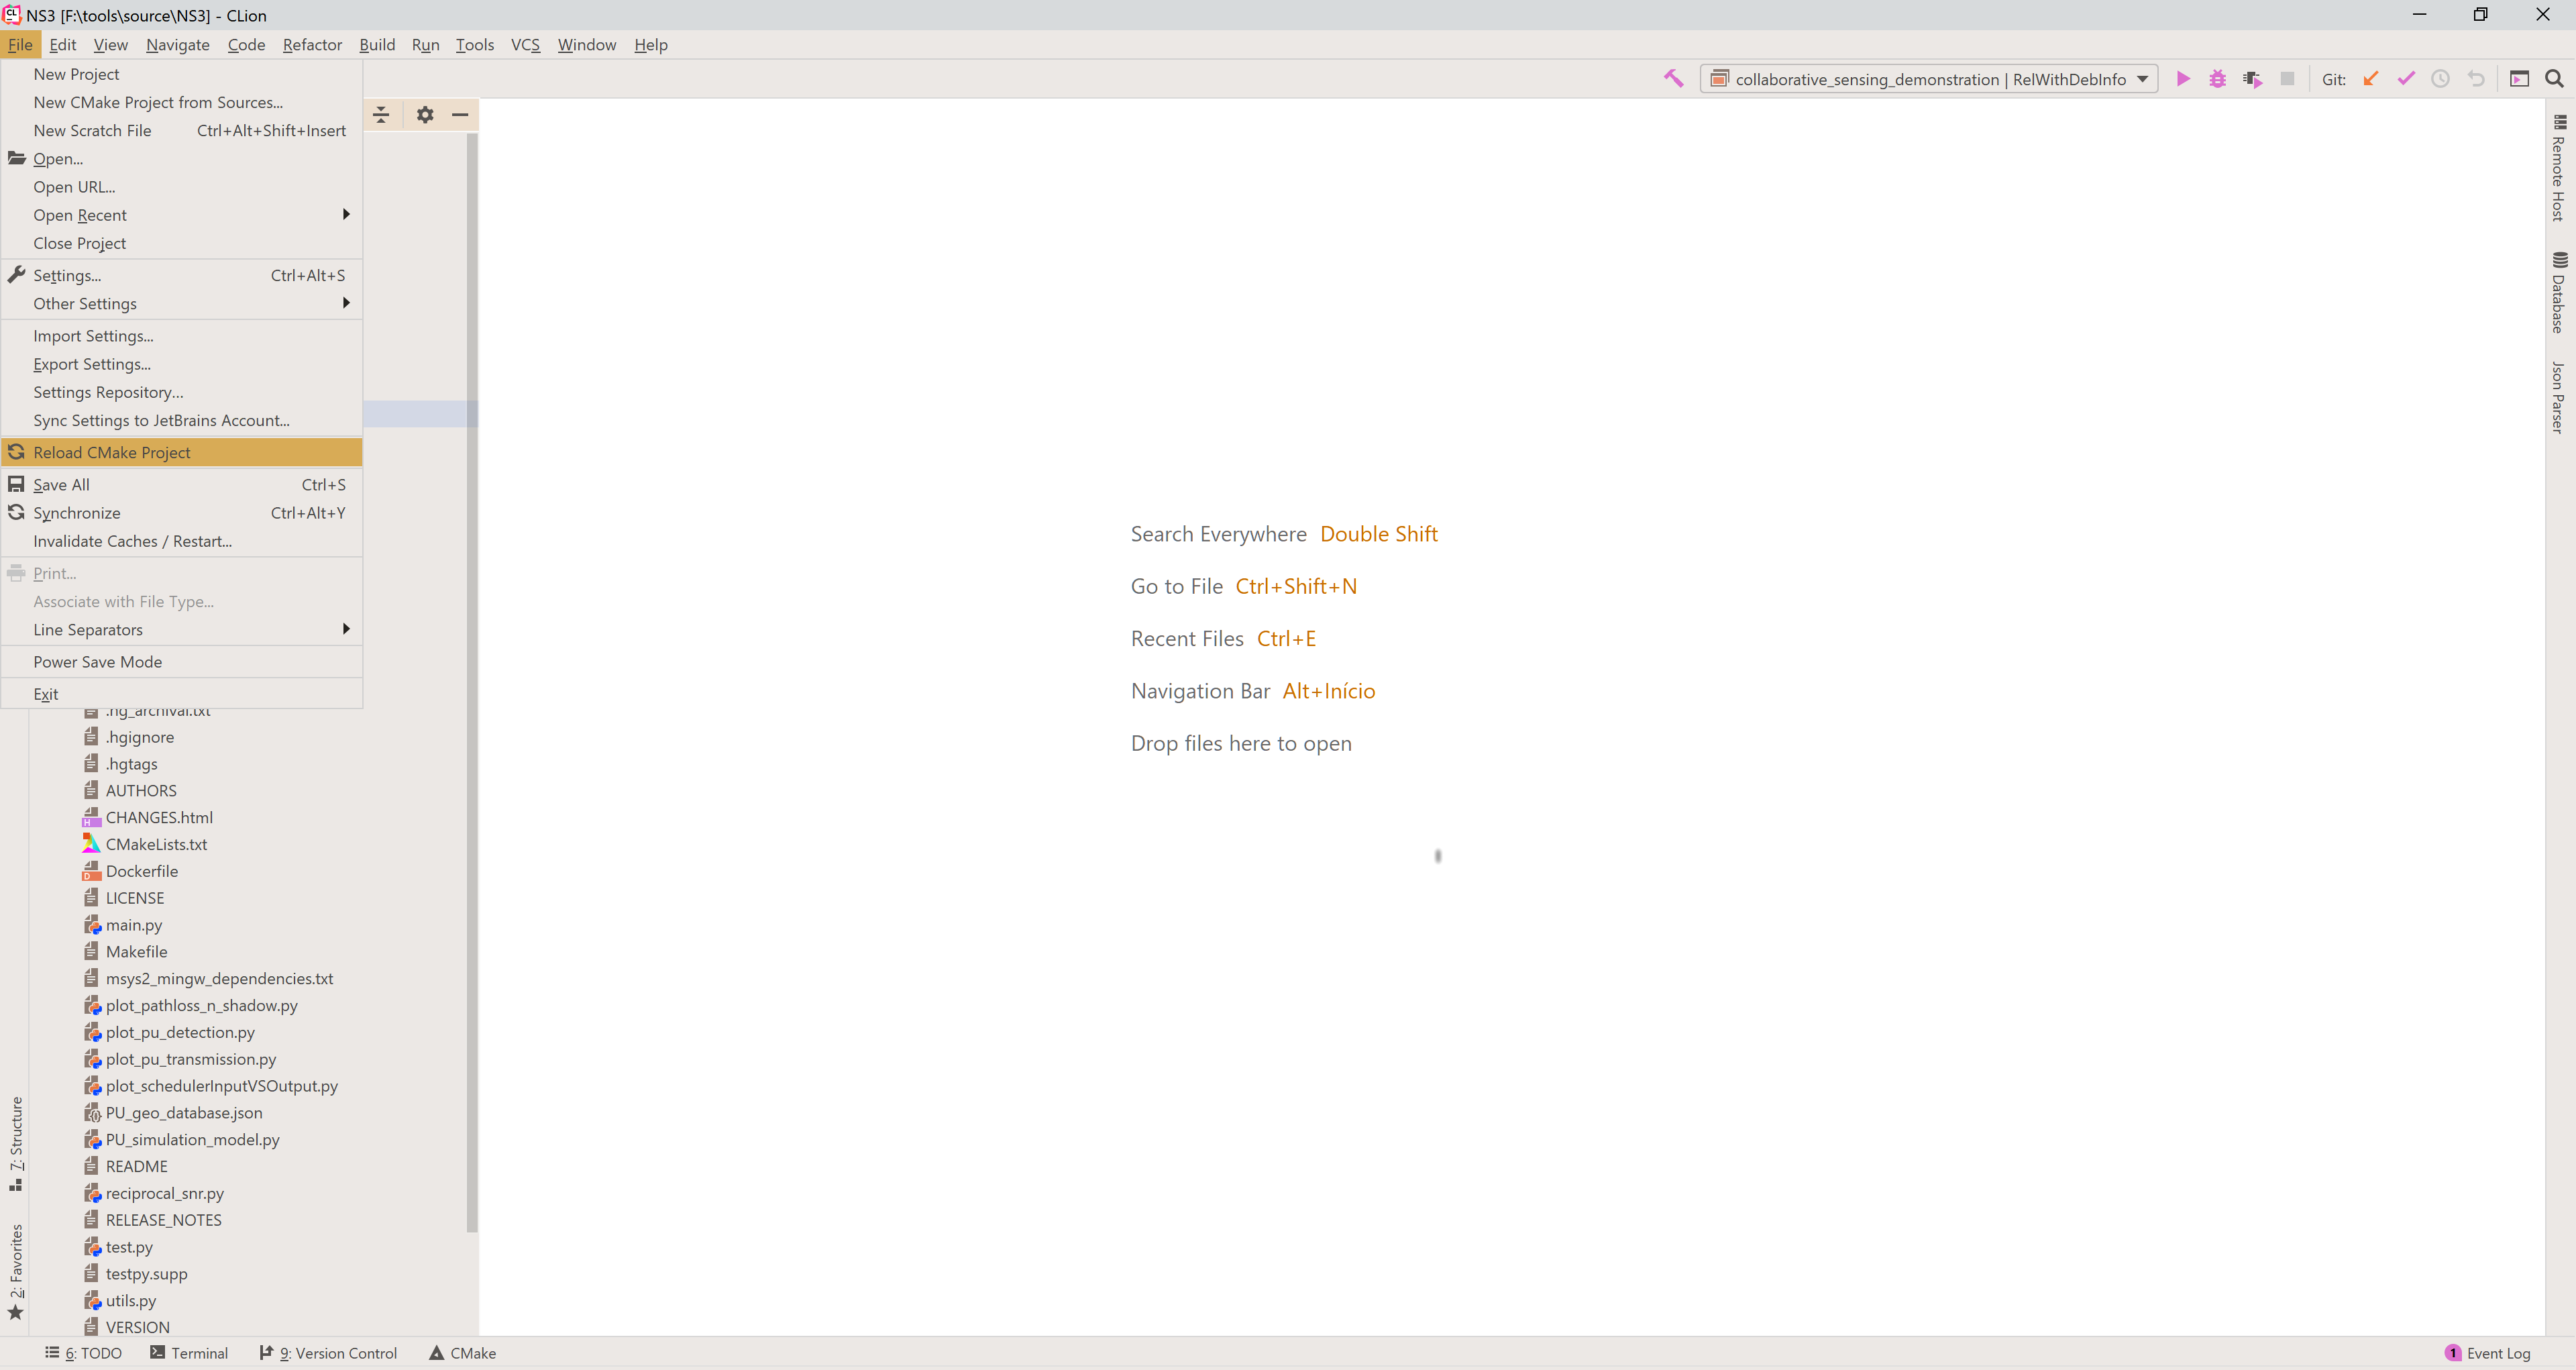
Task: Open the Refactor menu
Action: click(312, 45)
